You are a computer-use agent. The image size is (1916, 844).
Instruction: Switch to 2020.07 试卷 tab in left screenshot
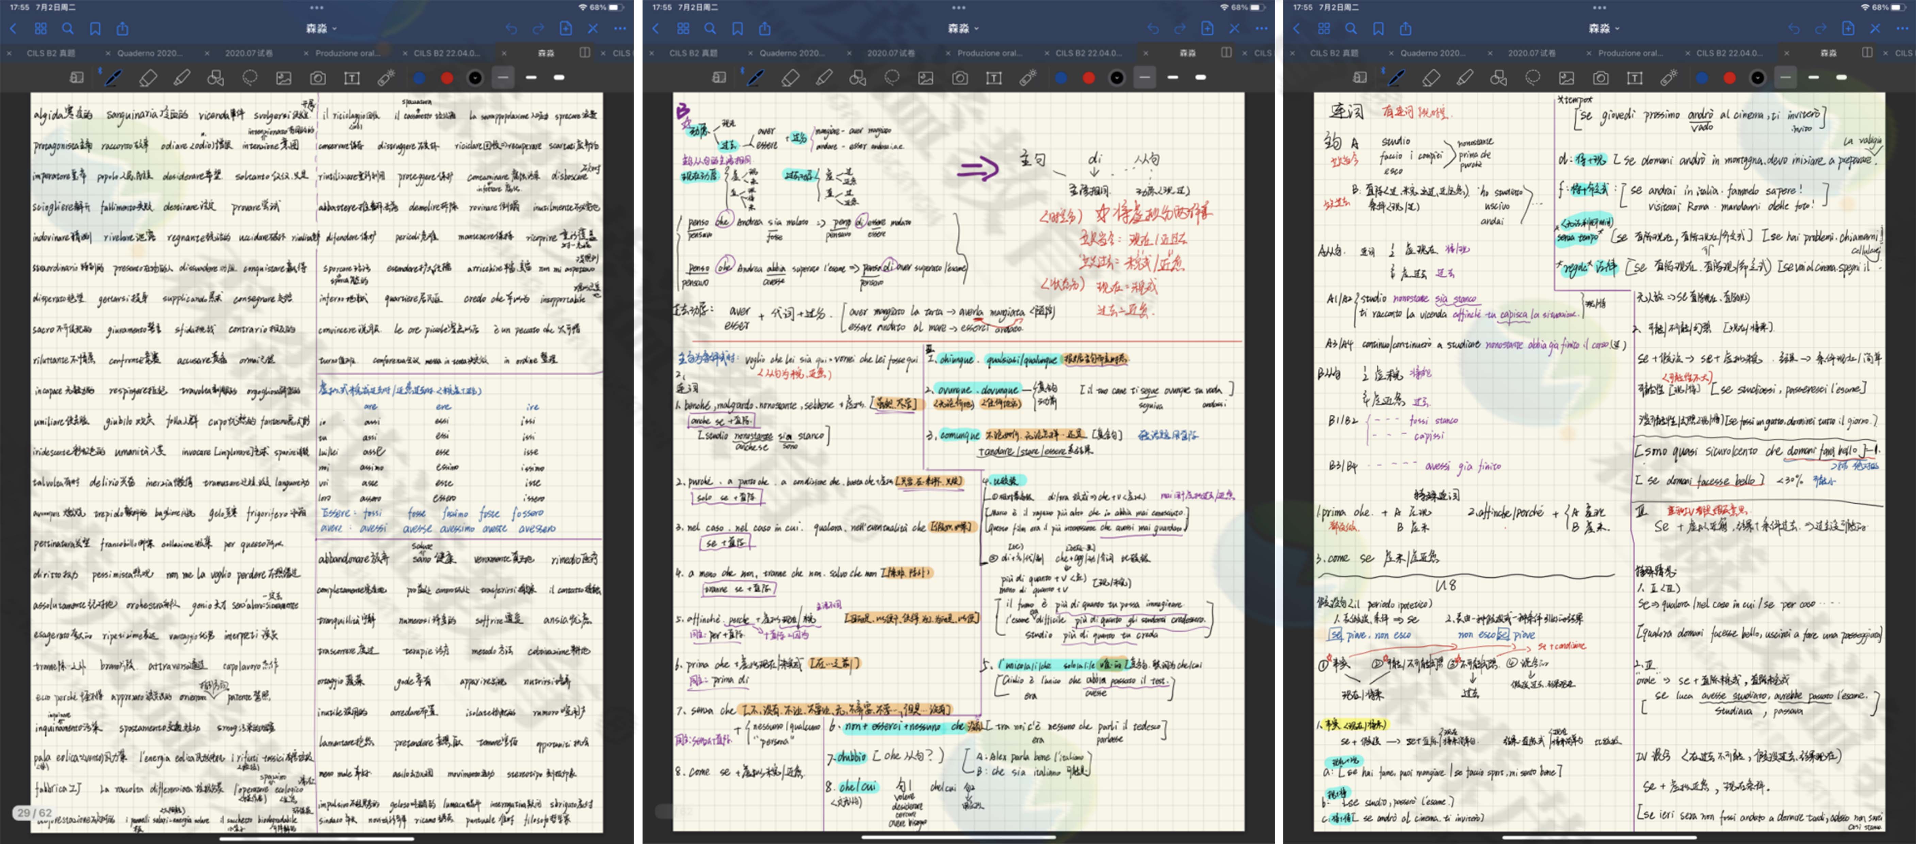(249, 53)
